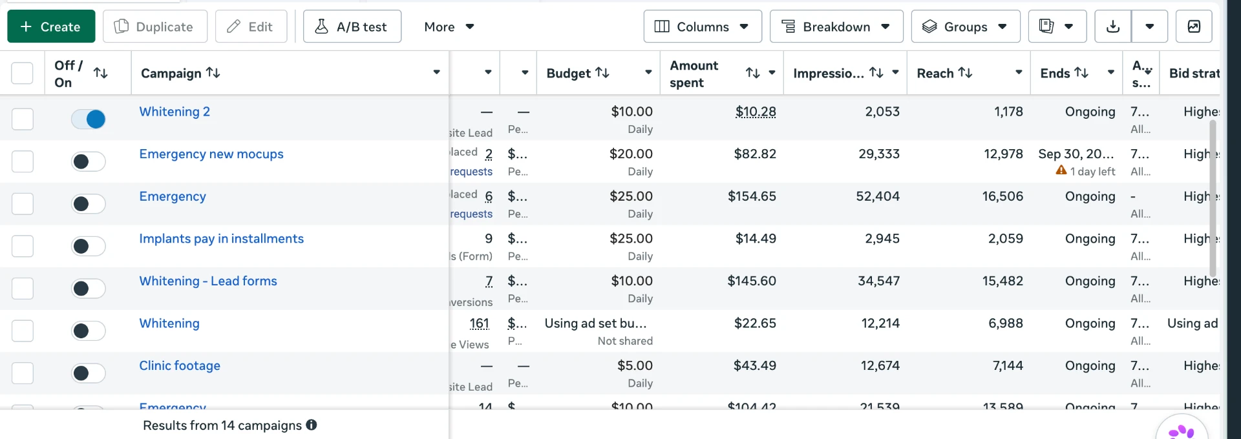Click the 52,404 impressions value
The height and width of the screenshot is (439, 1241).
[878, 196]
